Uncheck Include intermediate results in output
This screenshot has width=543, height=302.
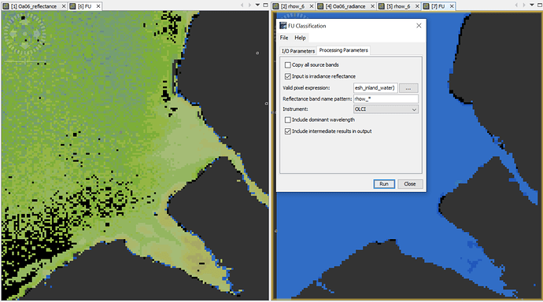[287, 131]
